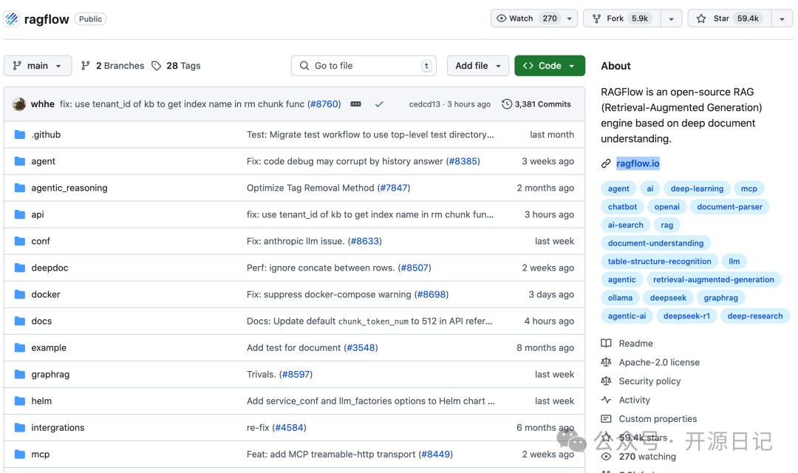Open whhe's avatar in the commit bar
The image size is (798, 473).
(19, 104)
